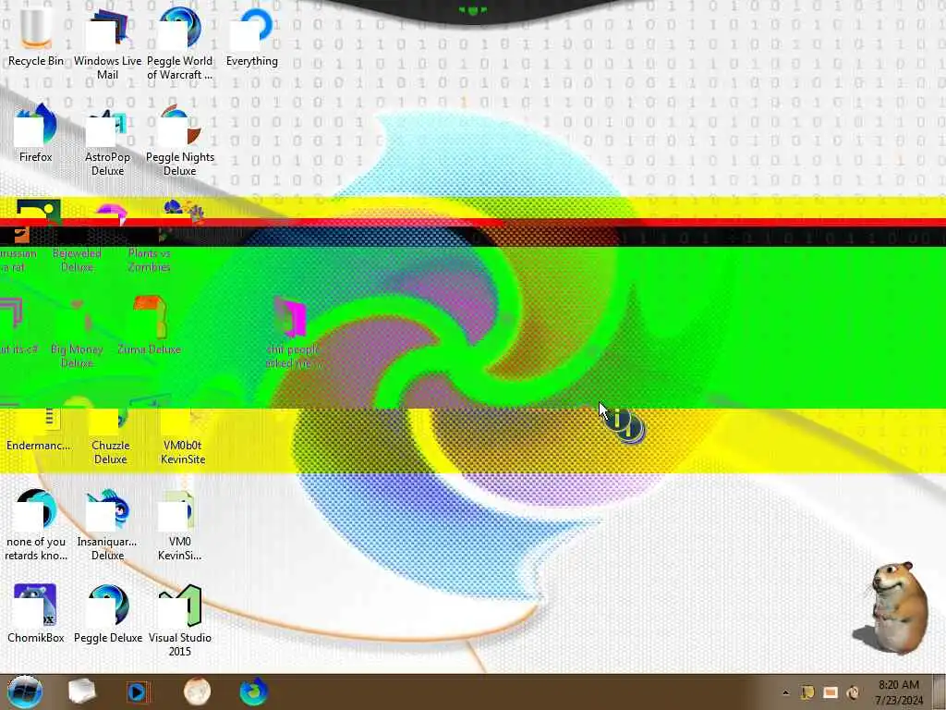Viewport: 946px width, 710px height.
Task: Select the Peggle World of Warcraft shortcut
Action: [x=180, y=44]
